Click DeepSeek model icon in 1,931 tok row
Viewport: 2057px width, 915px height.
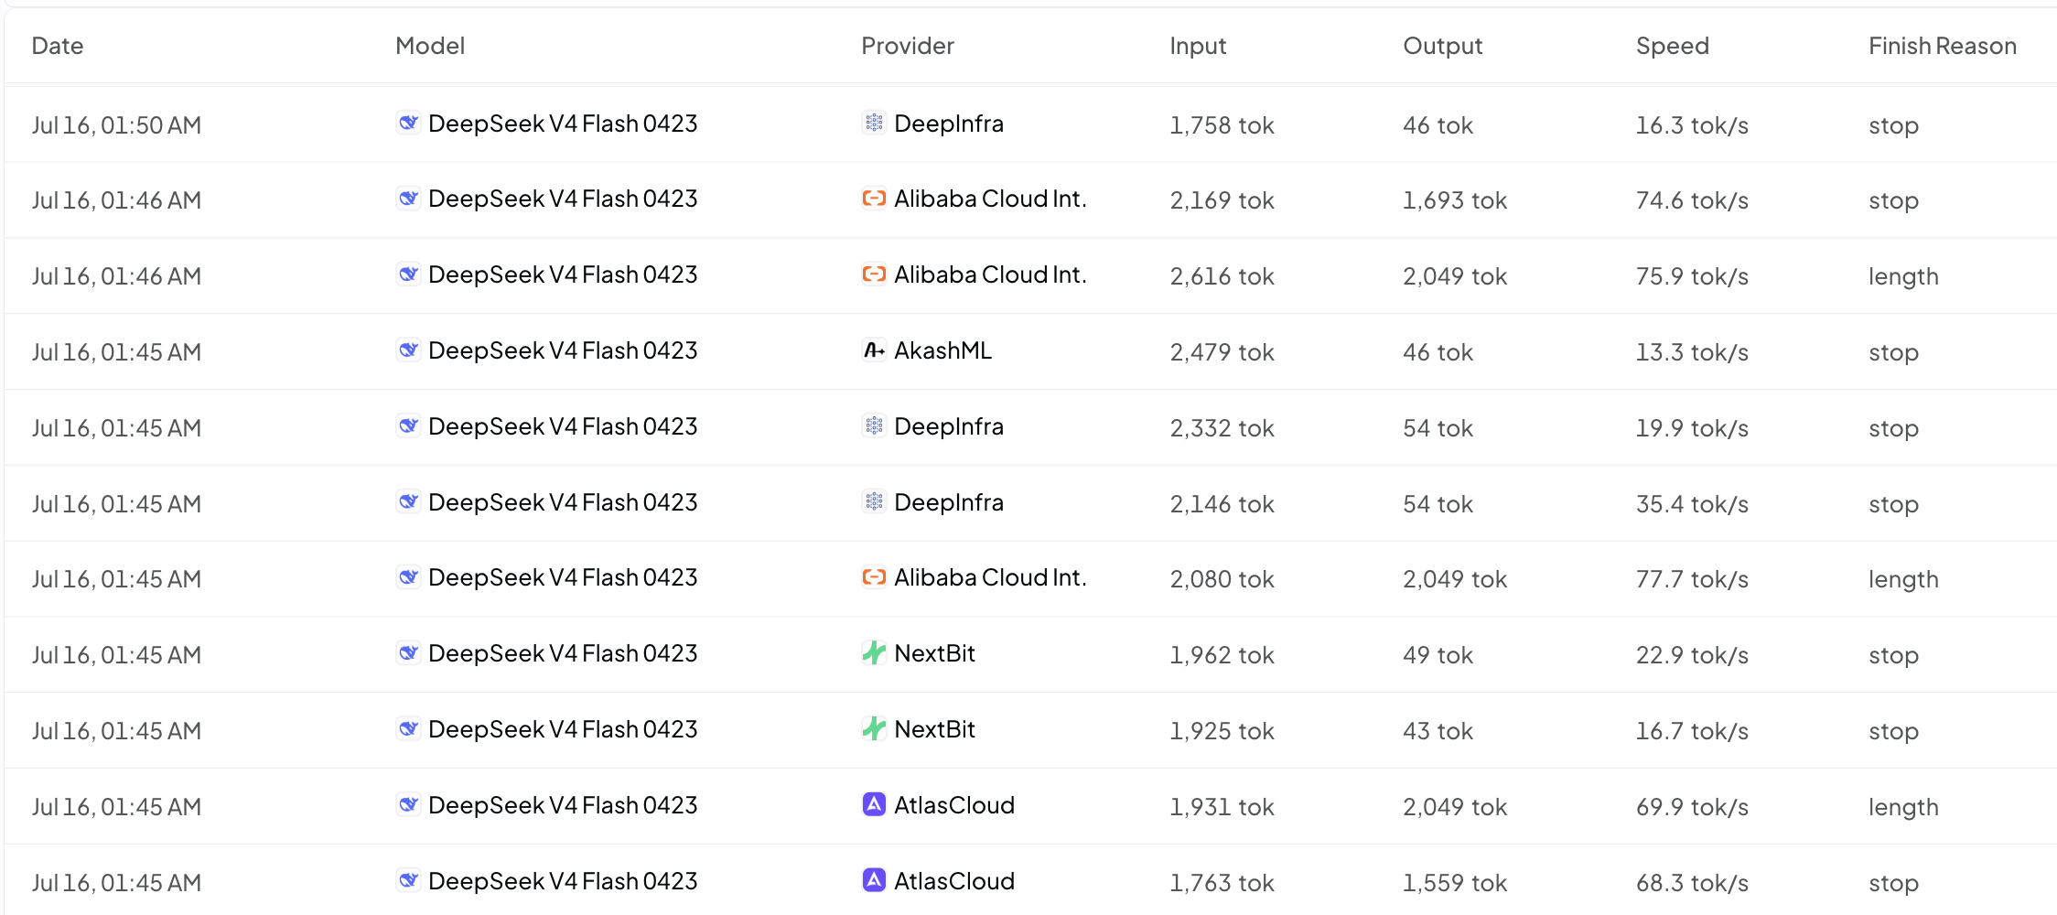point(408,805)
